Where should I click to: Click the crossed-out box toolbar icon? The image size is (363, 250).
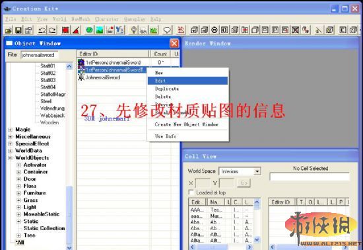pos(295,30)
